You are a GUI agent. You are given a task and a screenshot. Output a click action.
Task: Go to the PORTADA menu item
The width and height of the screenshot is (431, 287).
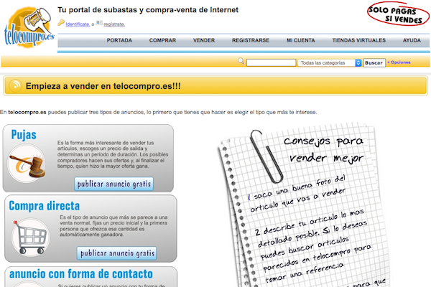tap(119, 40)
